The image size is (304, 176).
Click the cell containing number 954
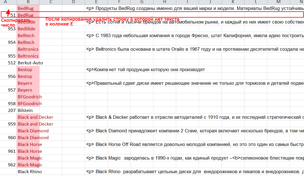pyautogui.click(x=8, y=42)
